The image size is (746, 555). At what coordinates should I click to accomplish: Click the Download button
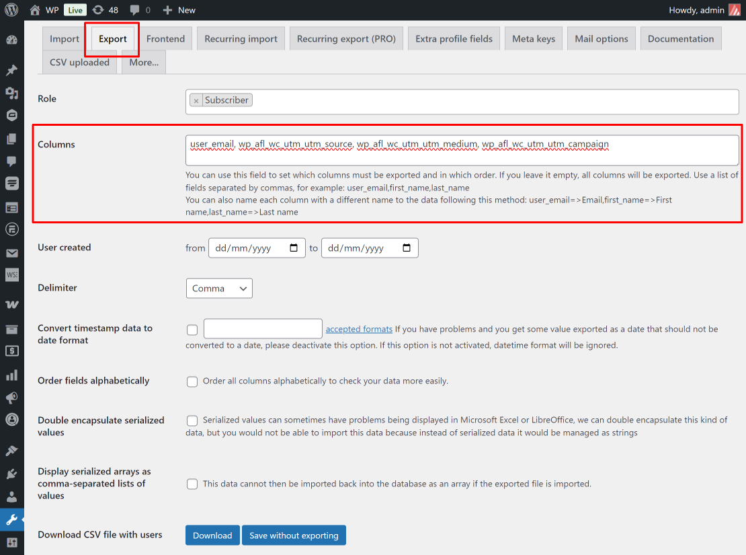coord(212,535)
